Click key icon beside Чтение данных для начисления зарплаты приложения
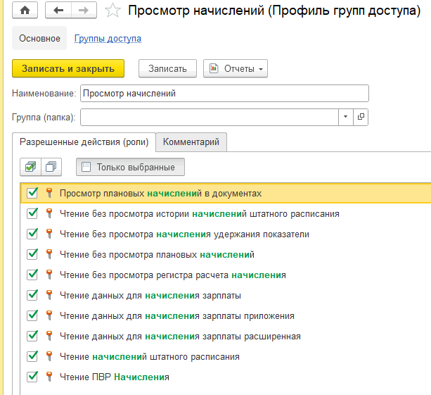The height and width of the screenshot is (395, 431). coord(49,315)
